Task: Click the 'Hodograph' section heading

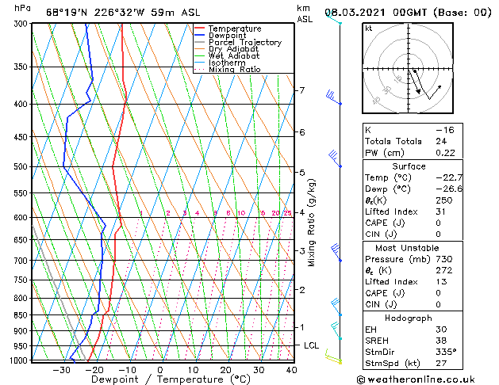Action: pos(409,318)
